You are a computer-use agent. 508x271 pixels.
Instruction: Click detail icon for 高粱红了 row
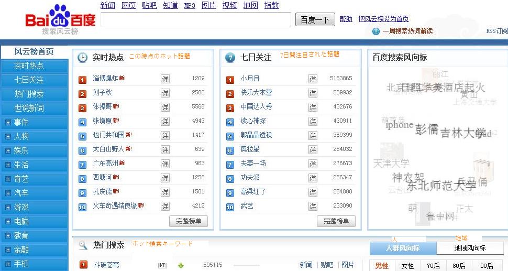click(313, 192)
